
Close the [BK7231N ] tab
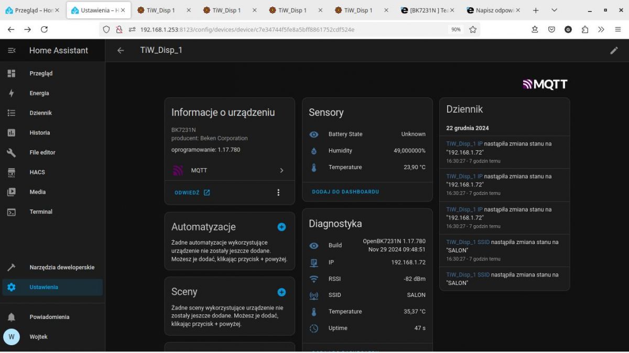tap(452, 10)
